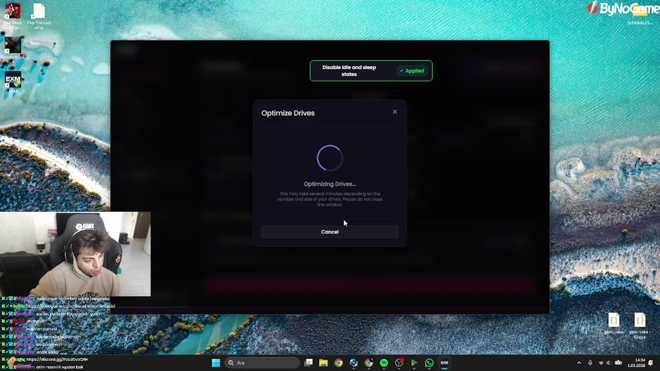Click the microphone tray icon
The height and width of the screenshot is (371, 660).
pyautogui.click(x=590, y=363)
